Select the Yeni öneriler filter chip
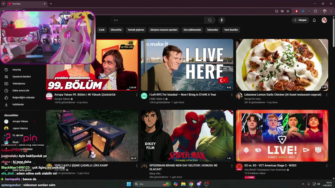The width and height of the screenshot is (335, 188). pyautogui.click(x=231, y=30)
